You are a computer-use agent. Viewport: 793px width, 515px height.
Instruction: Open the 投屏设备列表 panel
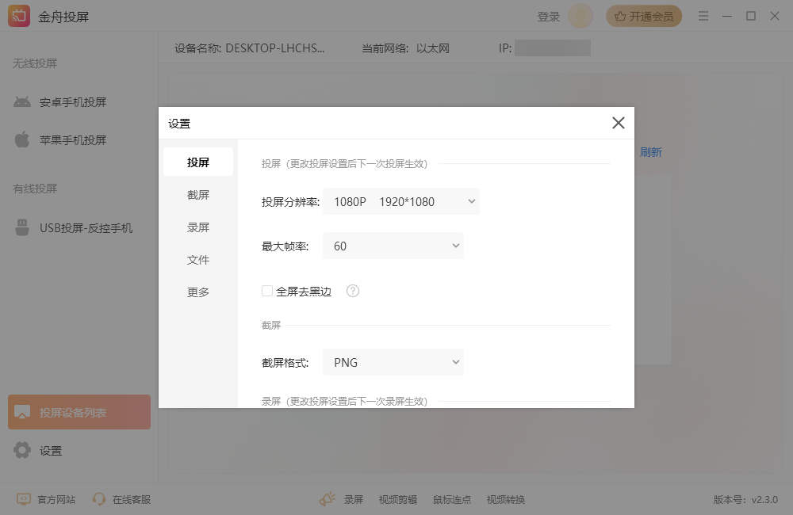pyautogui.click(x=79, y=412)
